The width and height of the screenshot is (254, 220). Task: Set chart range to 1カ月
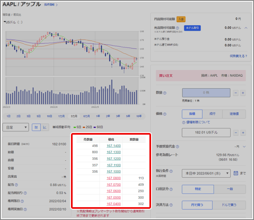tap(61, 116)
